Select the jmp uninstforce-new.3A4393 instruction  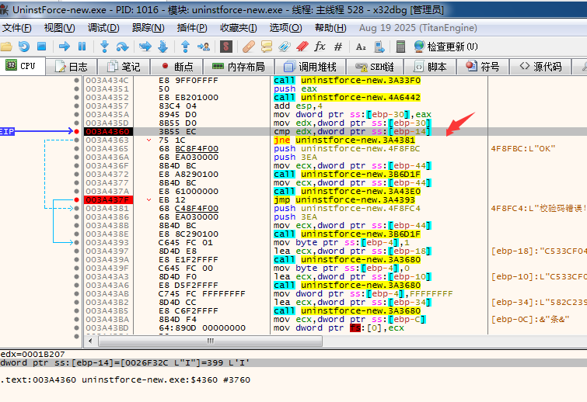click(x=344, y=200)
